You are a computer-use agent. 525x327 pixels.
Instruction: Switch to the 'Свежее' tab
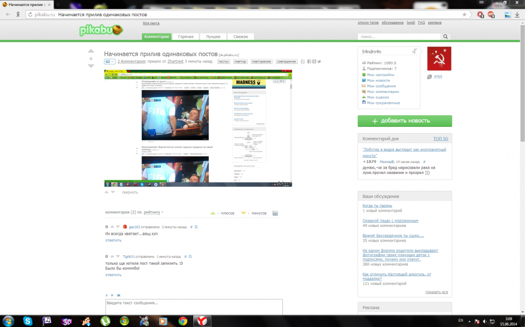tap(240, 37)
